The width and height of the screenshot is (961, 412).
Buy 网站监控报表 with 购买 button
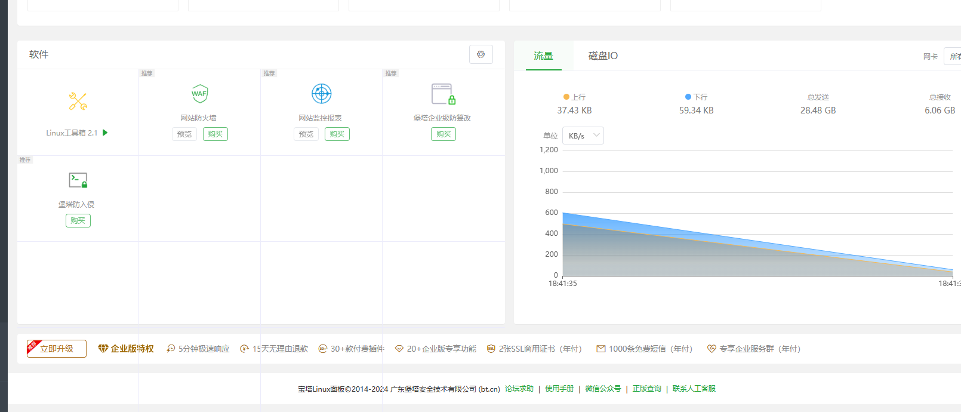tap(337, 134)
